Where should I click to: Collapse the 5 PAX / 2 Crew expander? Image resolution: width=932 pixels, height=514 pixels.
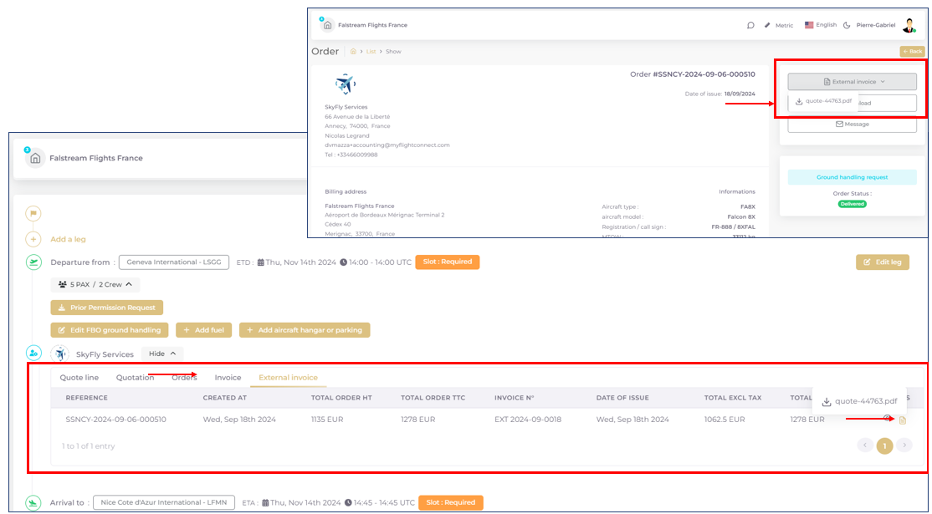pos(95,285)
